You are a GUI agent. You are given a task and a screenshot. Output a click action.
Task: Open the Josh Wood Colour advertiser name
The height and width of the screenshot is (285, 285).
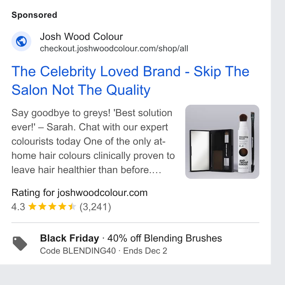point(82,37)
